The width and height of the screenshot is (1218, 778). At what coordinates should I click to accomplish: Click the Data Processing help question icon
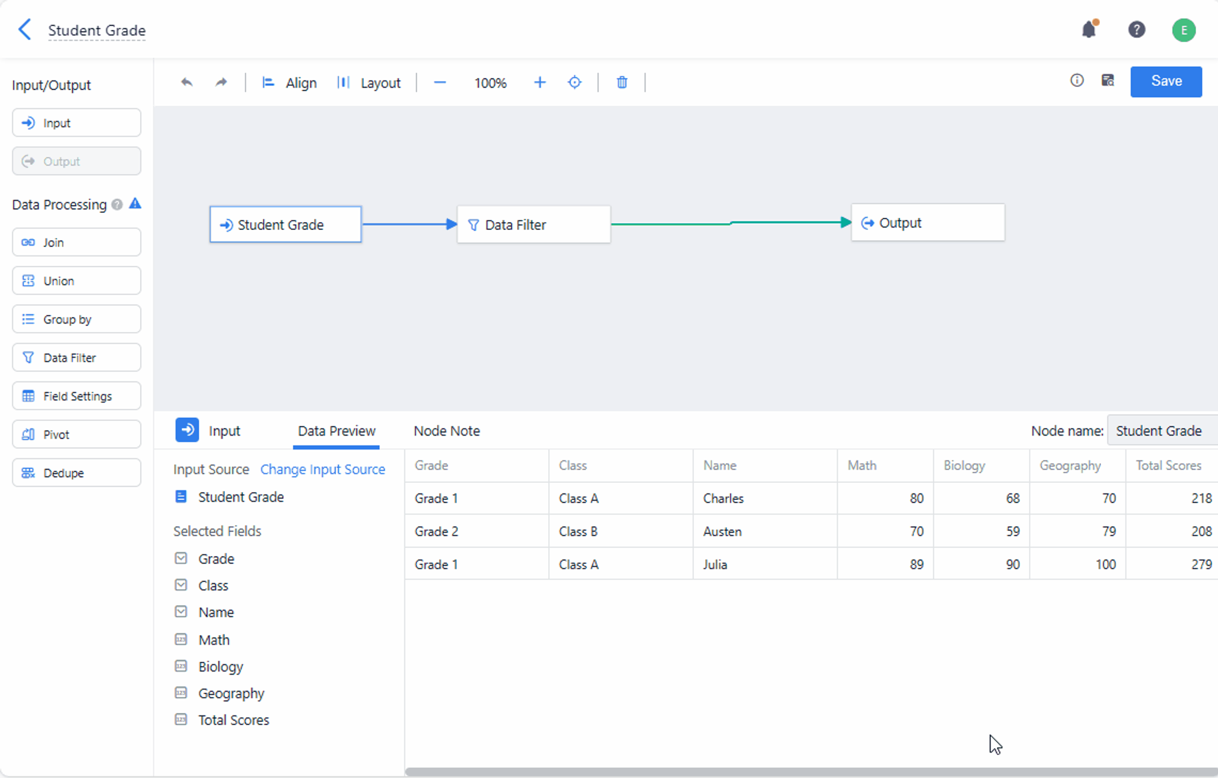117,205
